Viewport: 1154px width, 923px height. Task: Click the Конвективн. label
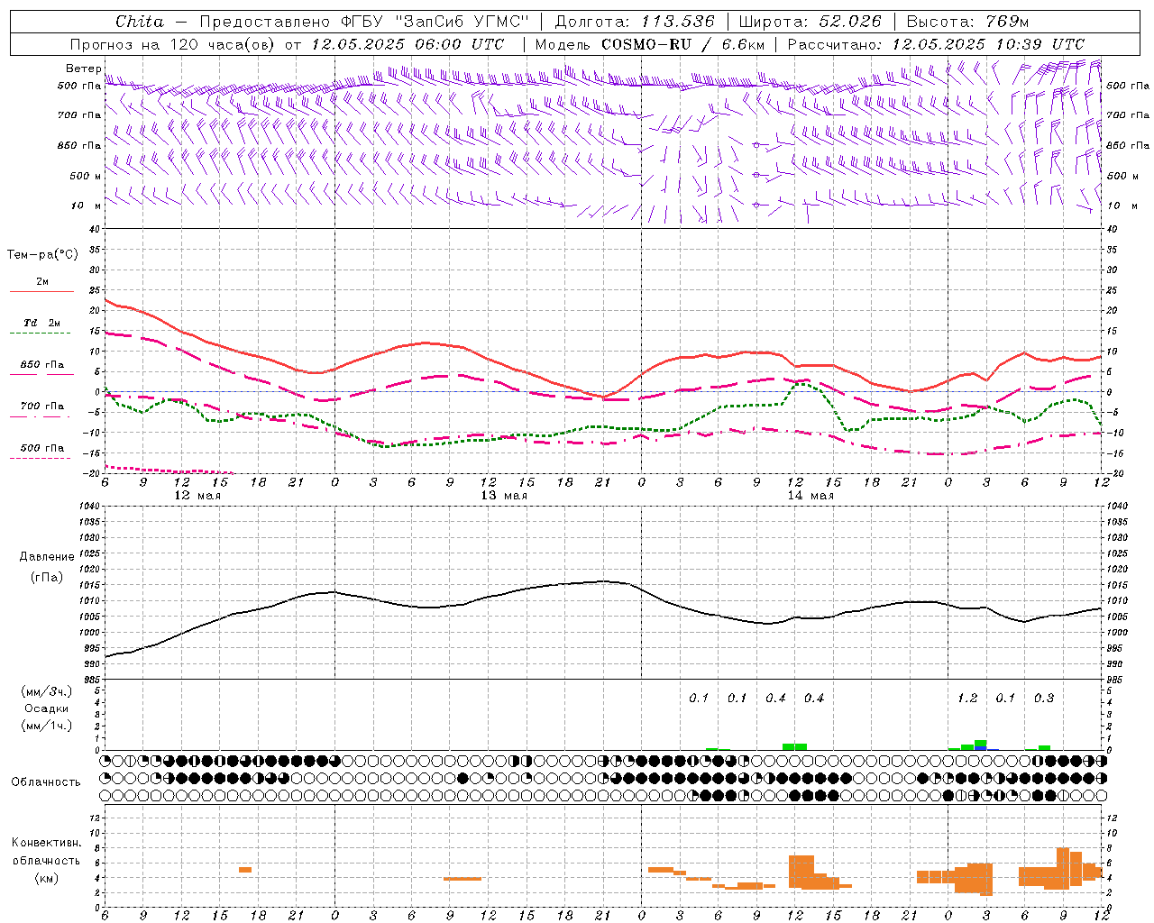point(46,843)
